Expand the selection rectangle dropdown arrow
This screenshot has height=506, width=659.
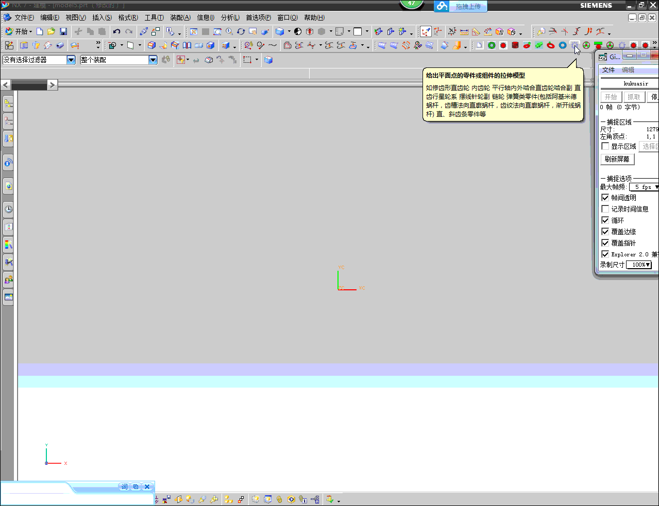[x=257, y=60]
